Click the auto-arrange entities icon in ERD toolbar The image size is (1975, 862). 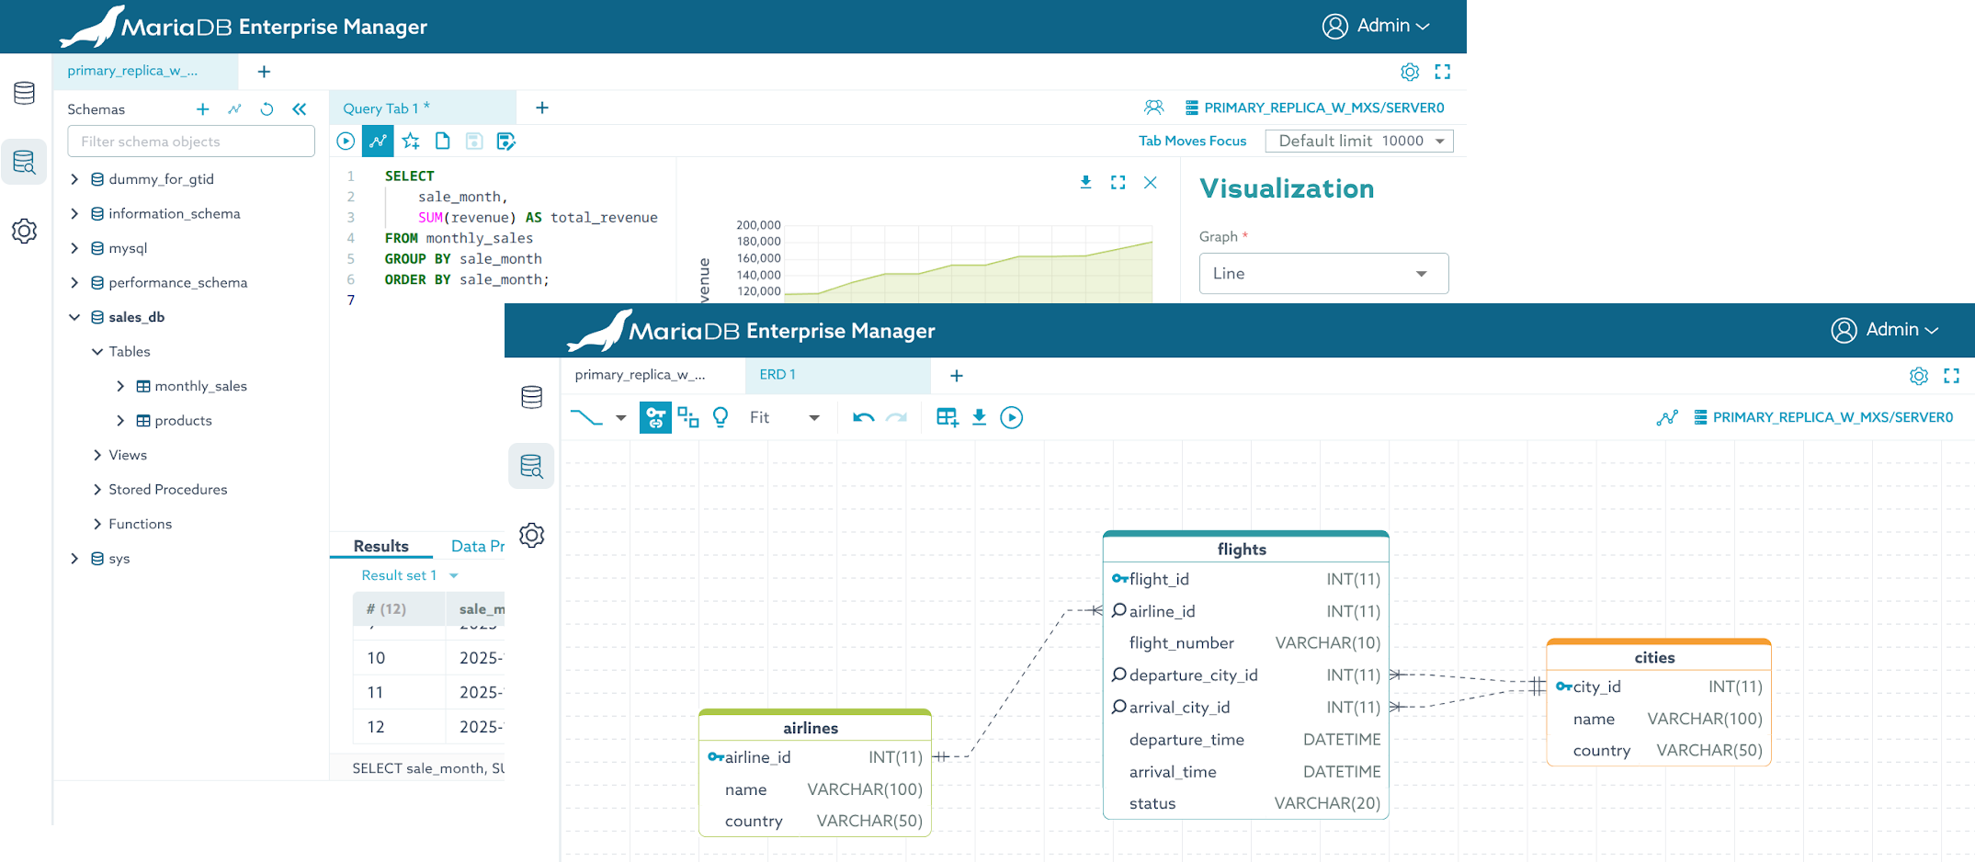(x=687, y=418)
